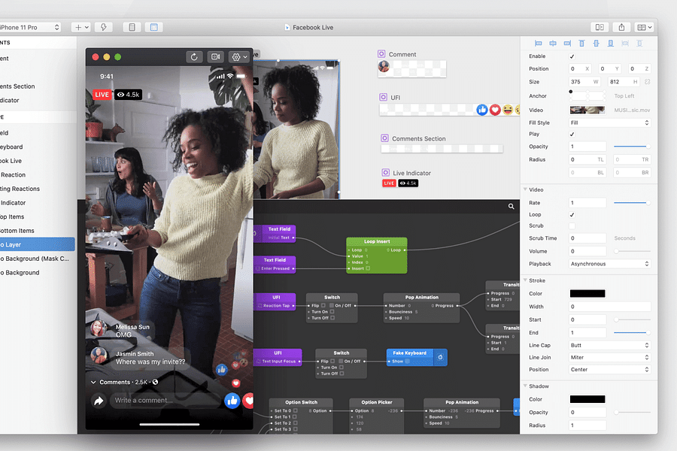
Task: Click the align top edges icon
Action: 581,44
